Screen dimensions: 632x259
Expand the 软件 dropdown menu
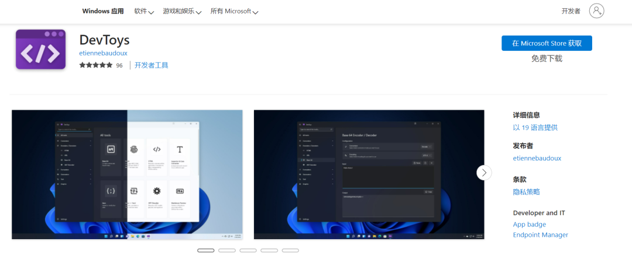(x=144, y=11)
